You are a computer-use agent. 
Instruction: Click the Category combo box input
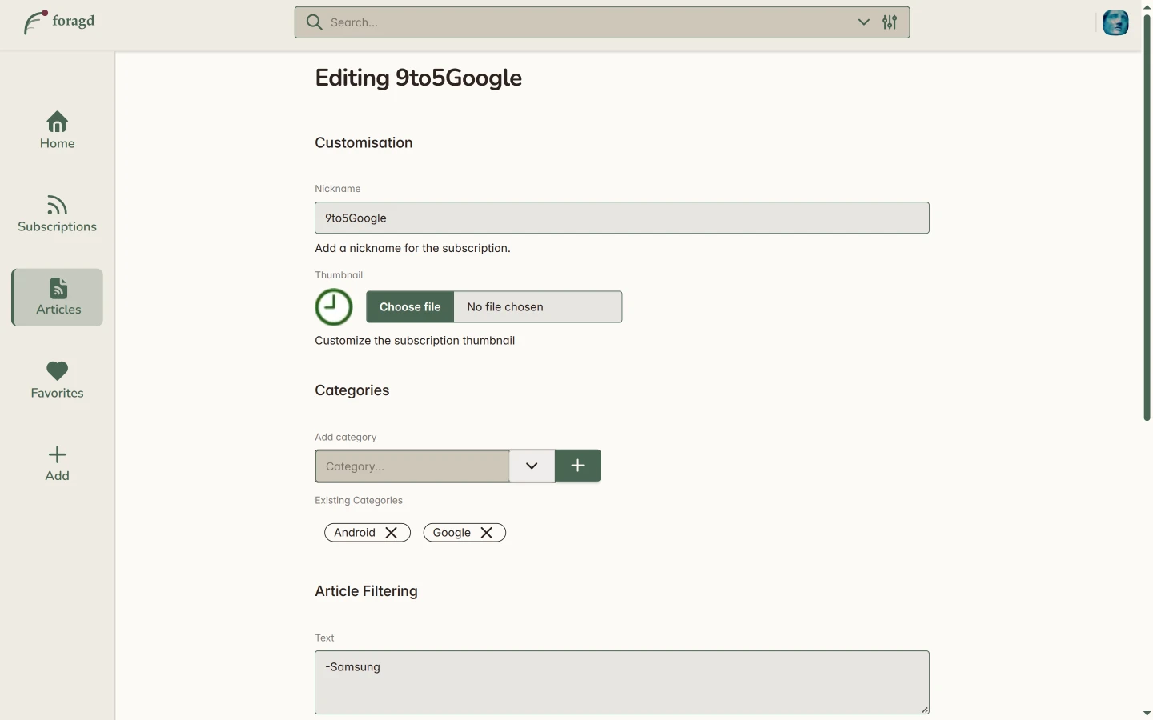412,466
